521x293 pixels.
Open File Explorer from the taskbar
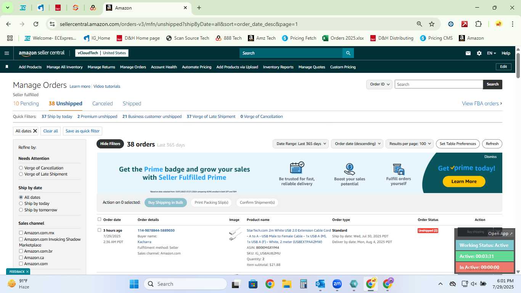point(287,284)
